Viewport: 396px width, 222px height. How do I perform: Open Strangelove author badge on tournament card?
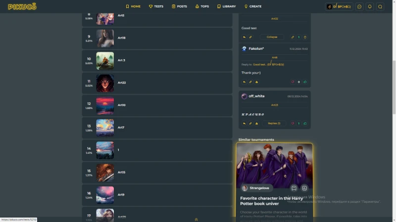(255, 188)
